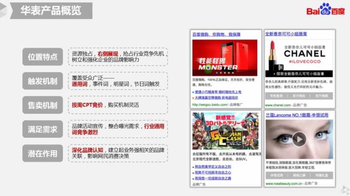Select the 关联，影响网民消费决策 line

pyautogui.click(x=100, y=156)
